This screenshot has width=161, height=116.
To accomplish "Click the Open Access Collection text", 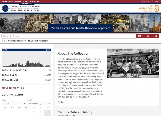I will coord(146,8).
